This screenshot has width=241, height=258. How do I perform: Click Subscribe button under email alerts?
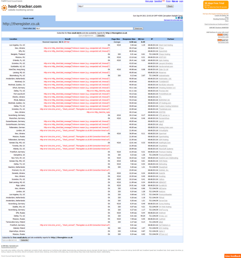[x=101, y=35]
